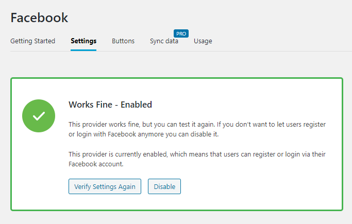Select the Settings tab

(x=83, y=41)
